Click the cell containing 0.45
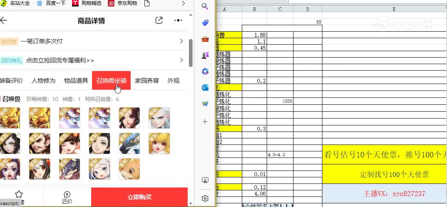This screenshot has width=447, height=207. pos(254,48)
